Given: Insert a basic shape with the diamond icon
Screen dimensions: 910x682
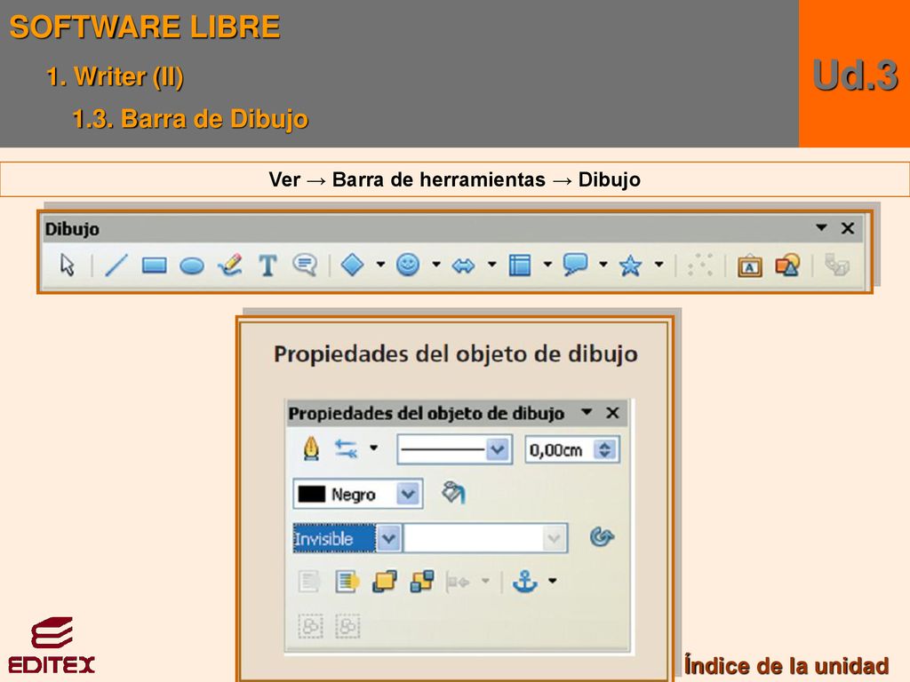Looking at the screenshot, I should [352, 265].
